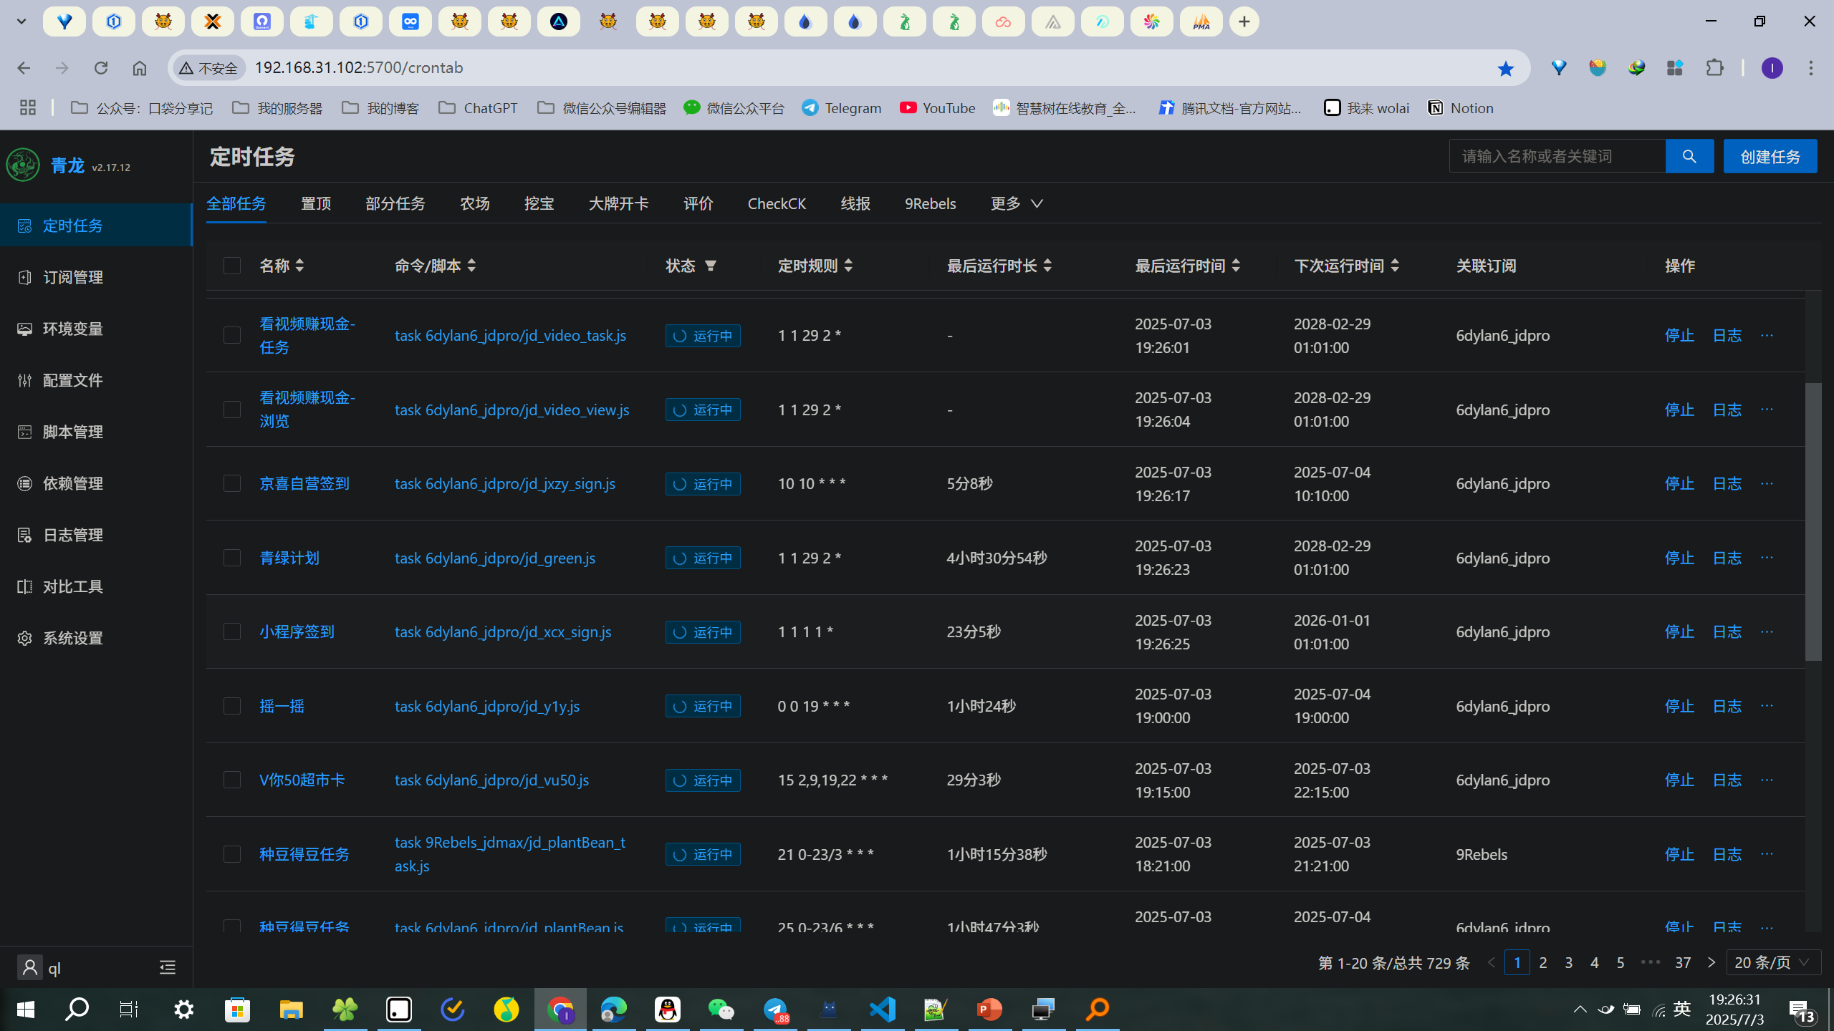The width and height of the screenshot is (1834, 1031).
Task: Open 系统设置 gear in sidebar
Action: (x=25, y=638)
